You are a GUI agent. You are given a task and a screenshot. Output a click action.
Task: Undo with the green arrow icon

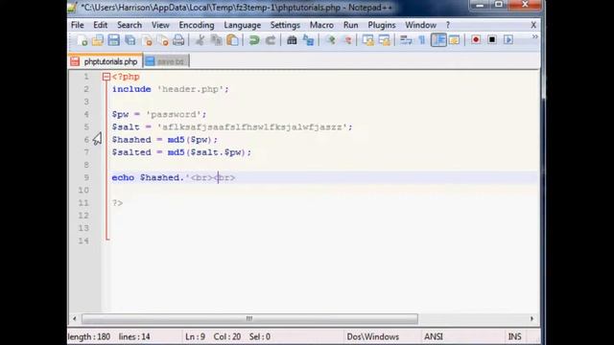(254, 40)
